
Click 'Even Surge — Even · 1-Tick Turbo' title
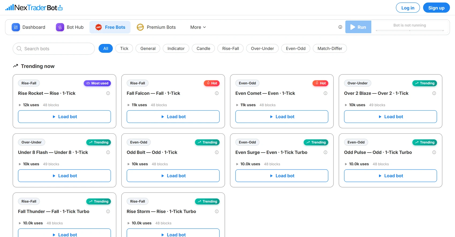click(x=271, y=152)
